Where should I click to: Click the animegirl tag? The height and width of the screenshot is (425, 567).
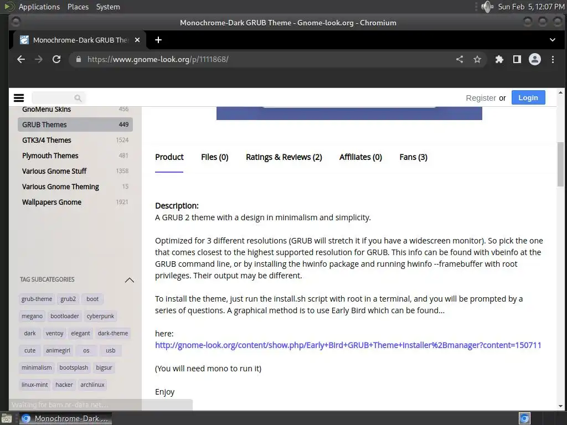(x=58, y=350)
